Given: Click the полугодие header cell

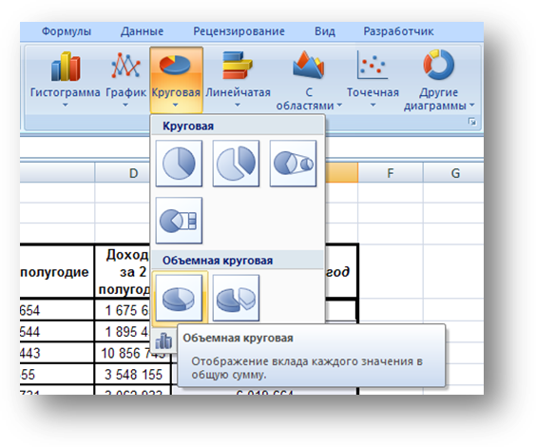Looking at the screenshot, I should (x=57, y=272).
